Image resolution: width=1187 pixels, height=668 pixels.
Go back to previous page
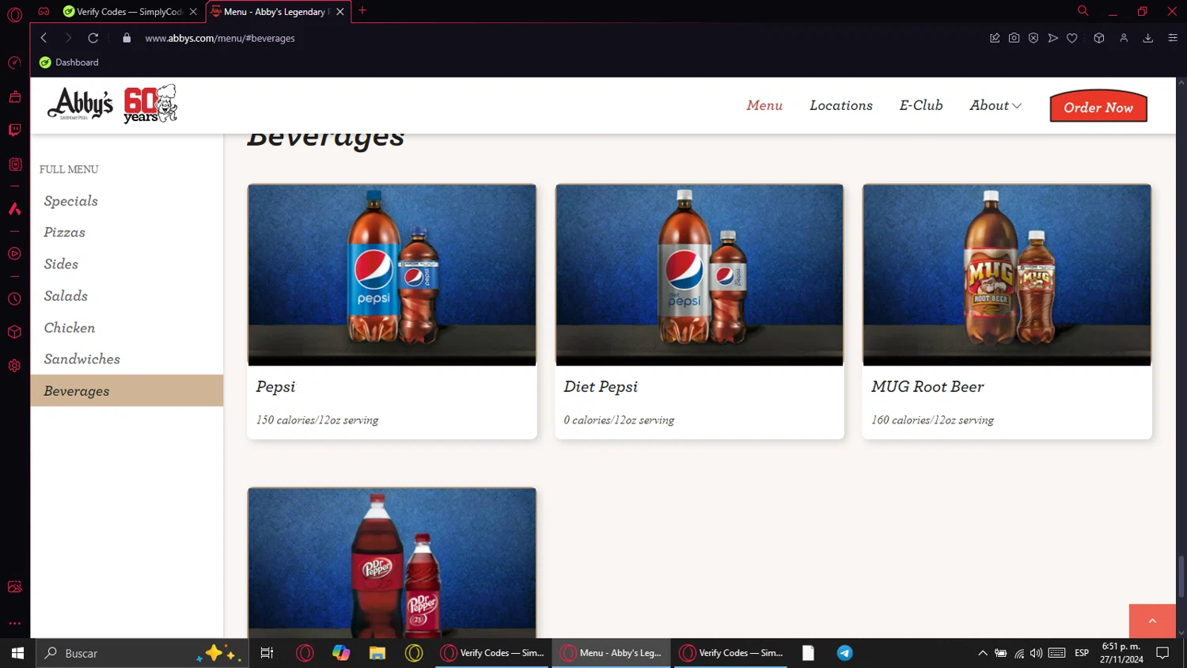44,38
